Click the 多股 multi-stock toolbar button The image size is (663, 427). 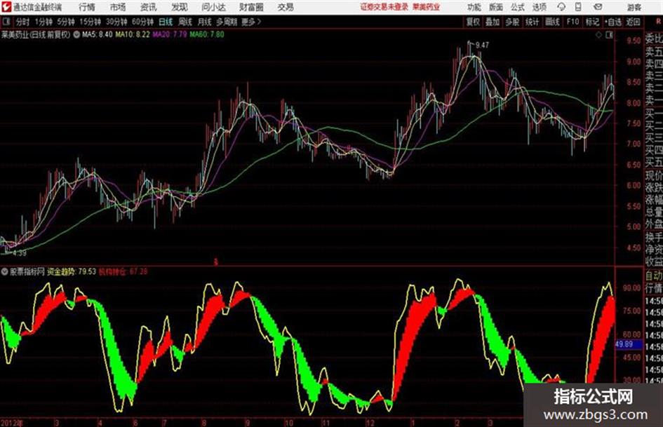(512, 22)
